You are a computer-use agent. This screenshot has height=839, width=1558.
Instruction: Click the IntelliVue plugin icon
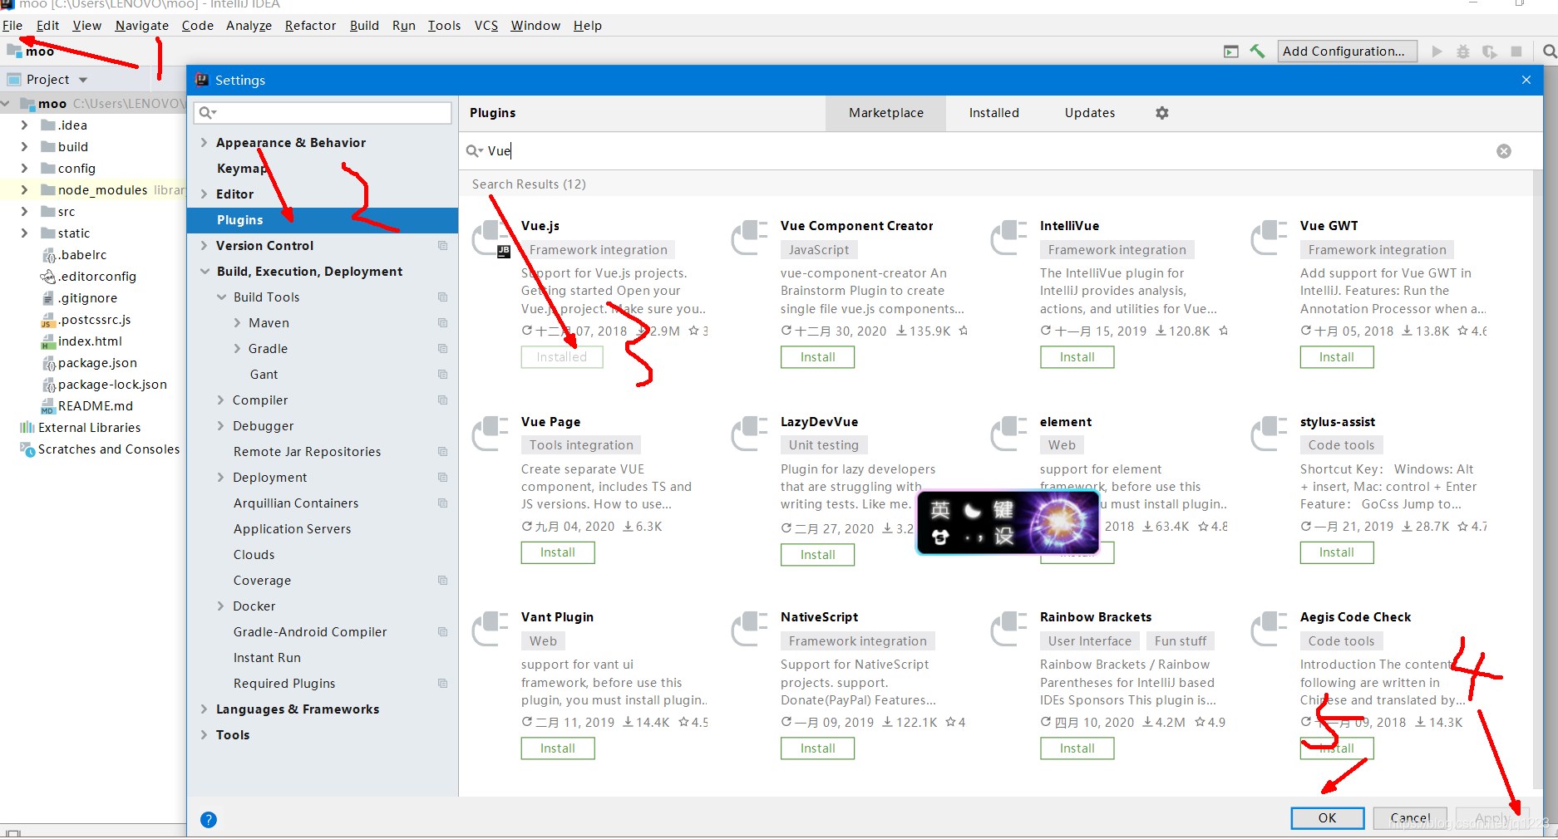click(1009, 238)
